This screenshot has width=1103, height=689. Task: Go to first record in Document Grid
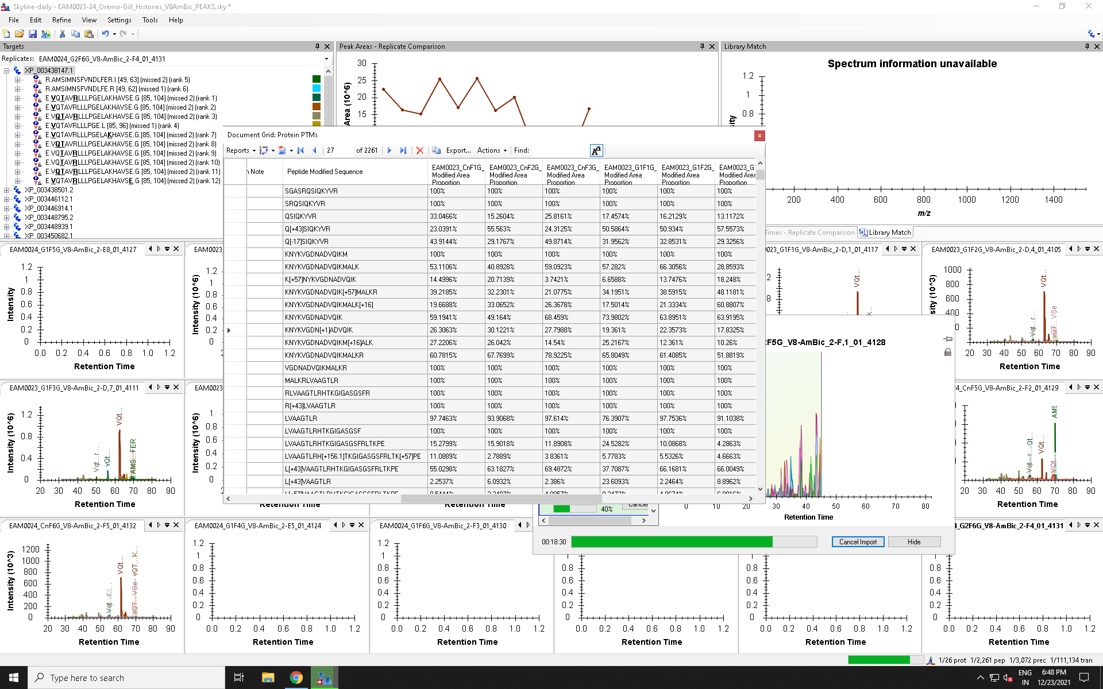[300, 150]
